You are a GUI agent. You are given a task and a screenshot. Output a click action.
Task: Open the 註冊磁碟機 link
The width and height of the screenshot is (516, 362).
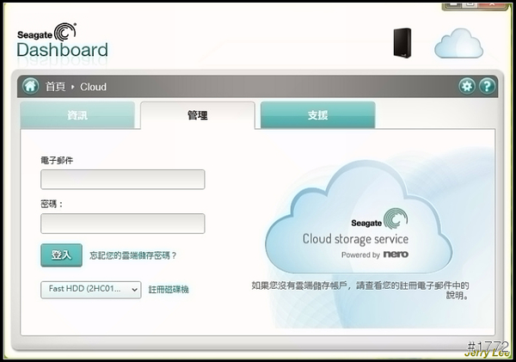(169, 290)
